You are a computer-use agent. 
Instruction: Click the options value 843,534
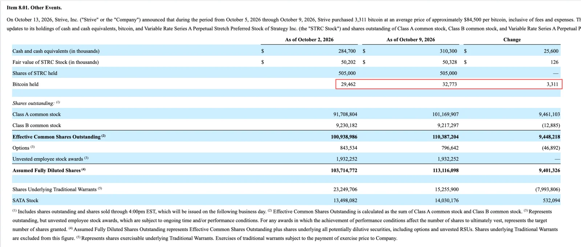[x=349, y=148]
